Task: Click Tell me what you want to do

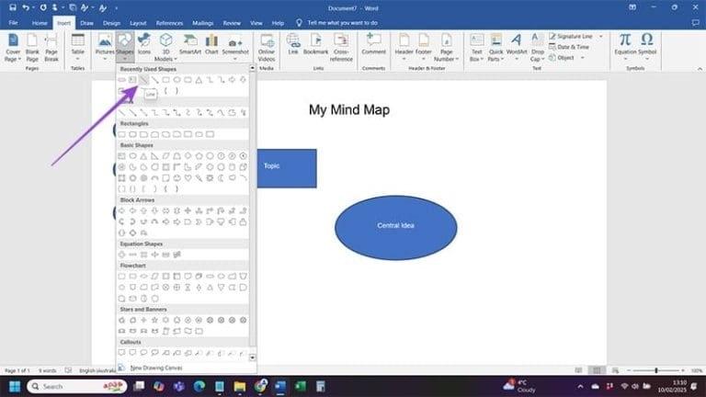Action: click(x=336, y=22)
